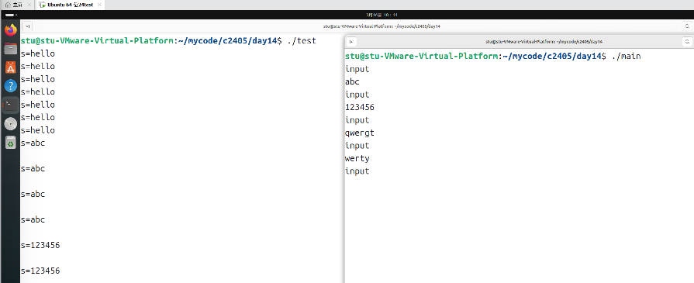
Task: Open the Help icon in the dock
Action: click(x=11, y=86)
